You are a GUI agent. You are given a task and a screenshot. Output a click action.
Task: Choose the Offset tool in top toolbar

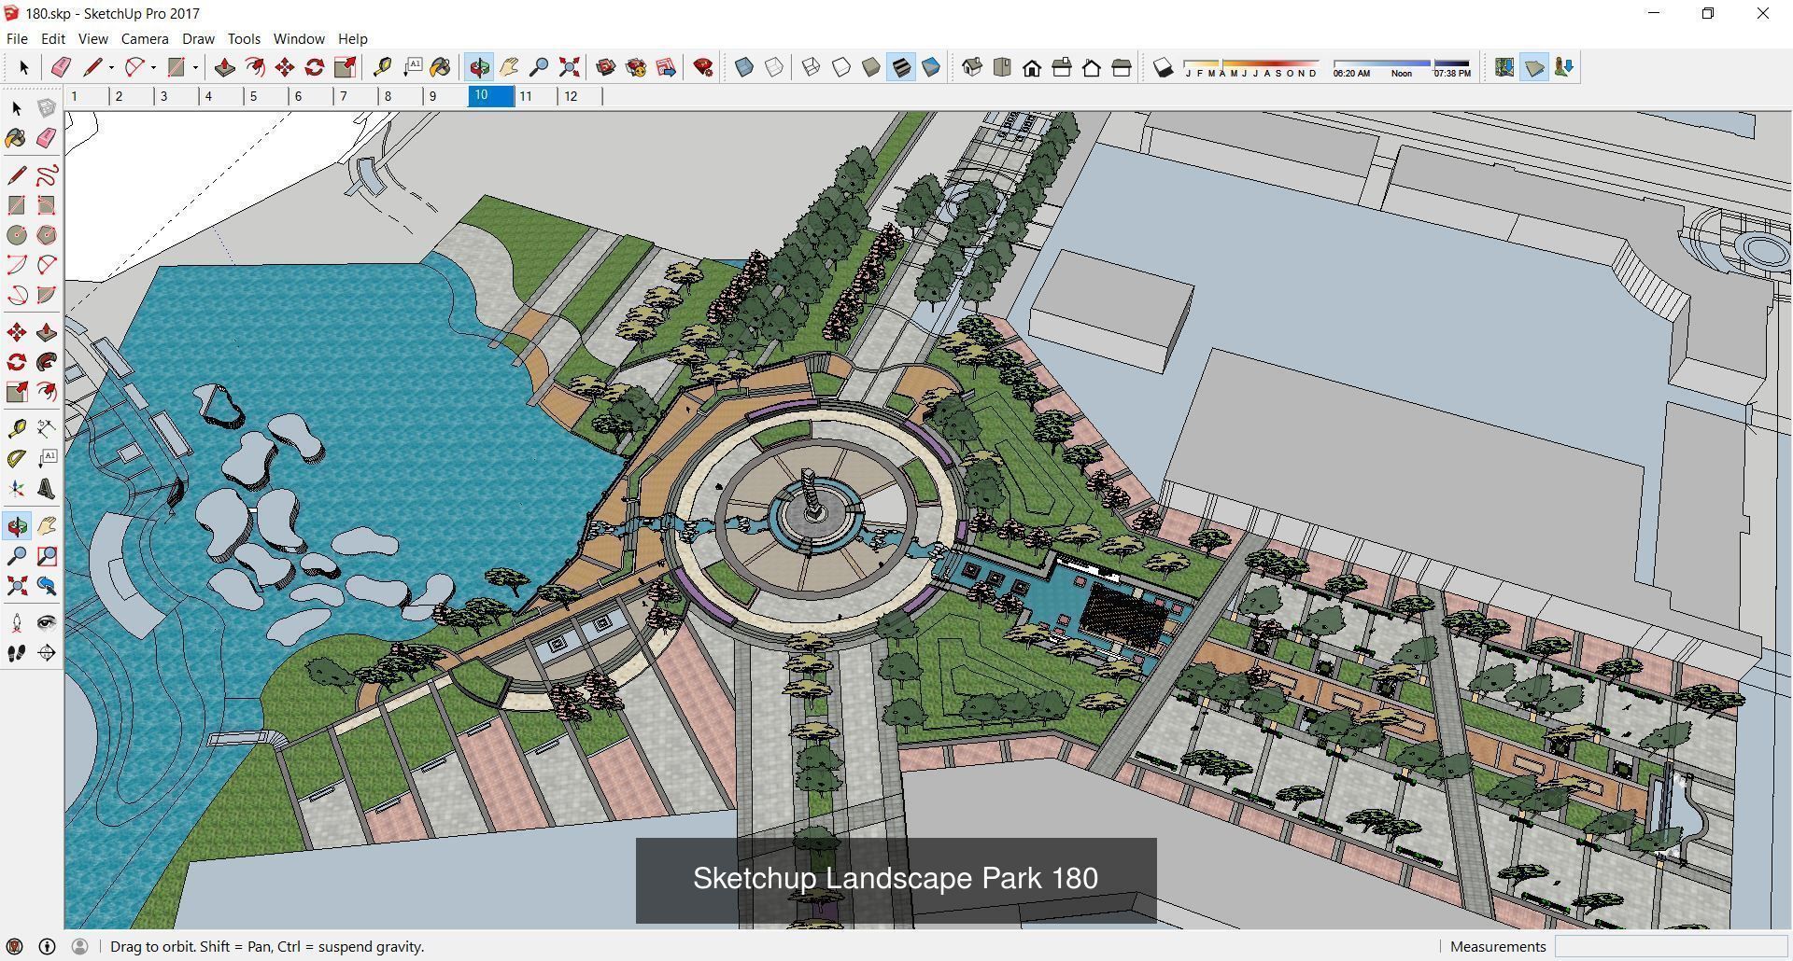(x=255, y=67)
